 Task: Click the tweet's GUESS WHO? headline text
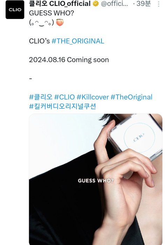click(51, 13)
